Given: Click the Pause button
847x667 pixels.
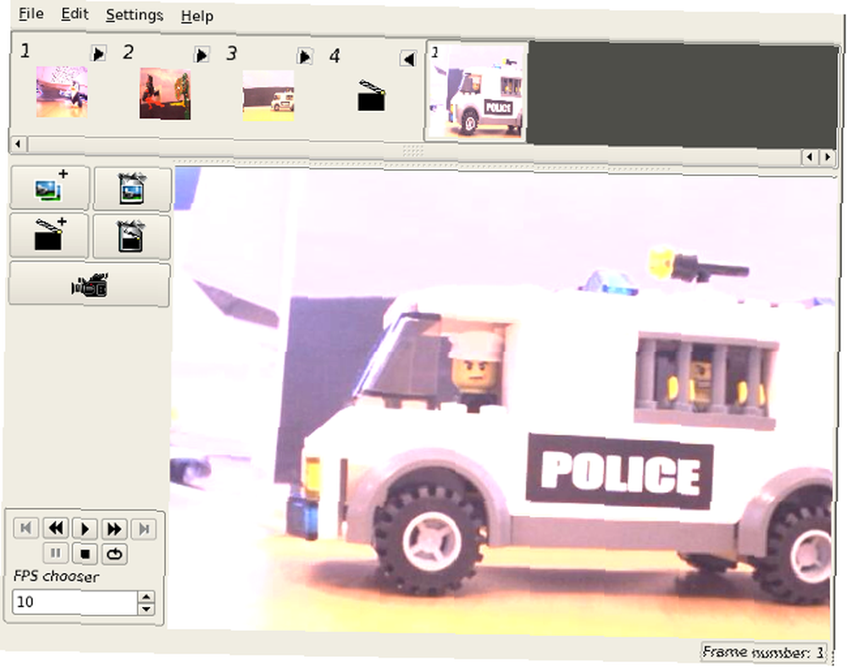Looking at the screenshot, I should [55, 553].
